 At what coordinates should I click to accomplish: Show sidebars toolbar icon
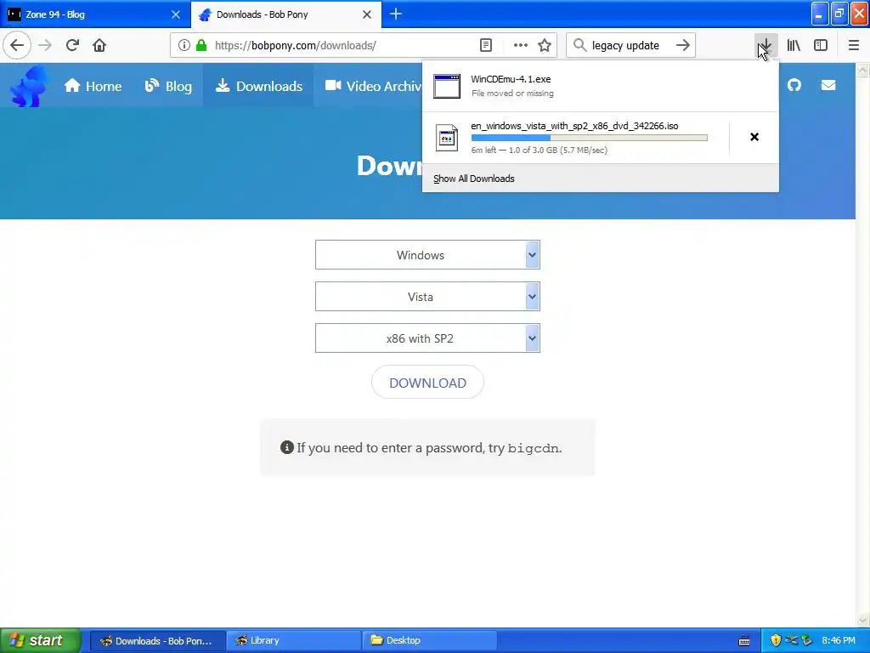point(821,45)
